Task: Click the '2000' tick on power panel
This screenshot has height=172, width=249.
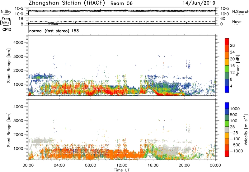Action: 18,70
